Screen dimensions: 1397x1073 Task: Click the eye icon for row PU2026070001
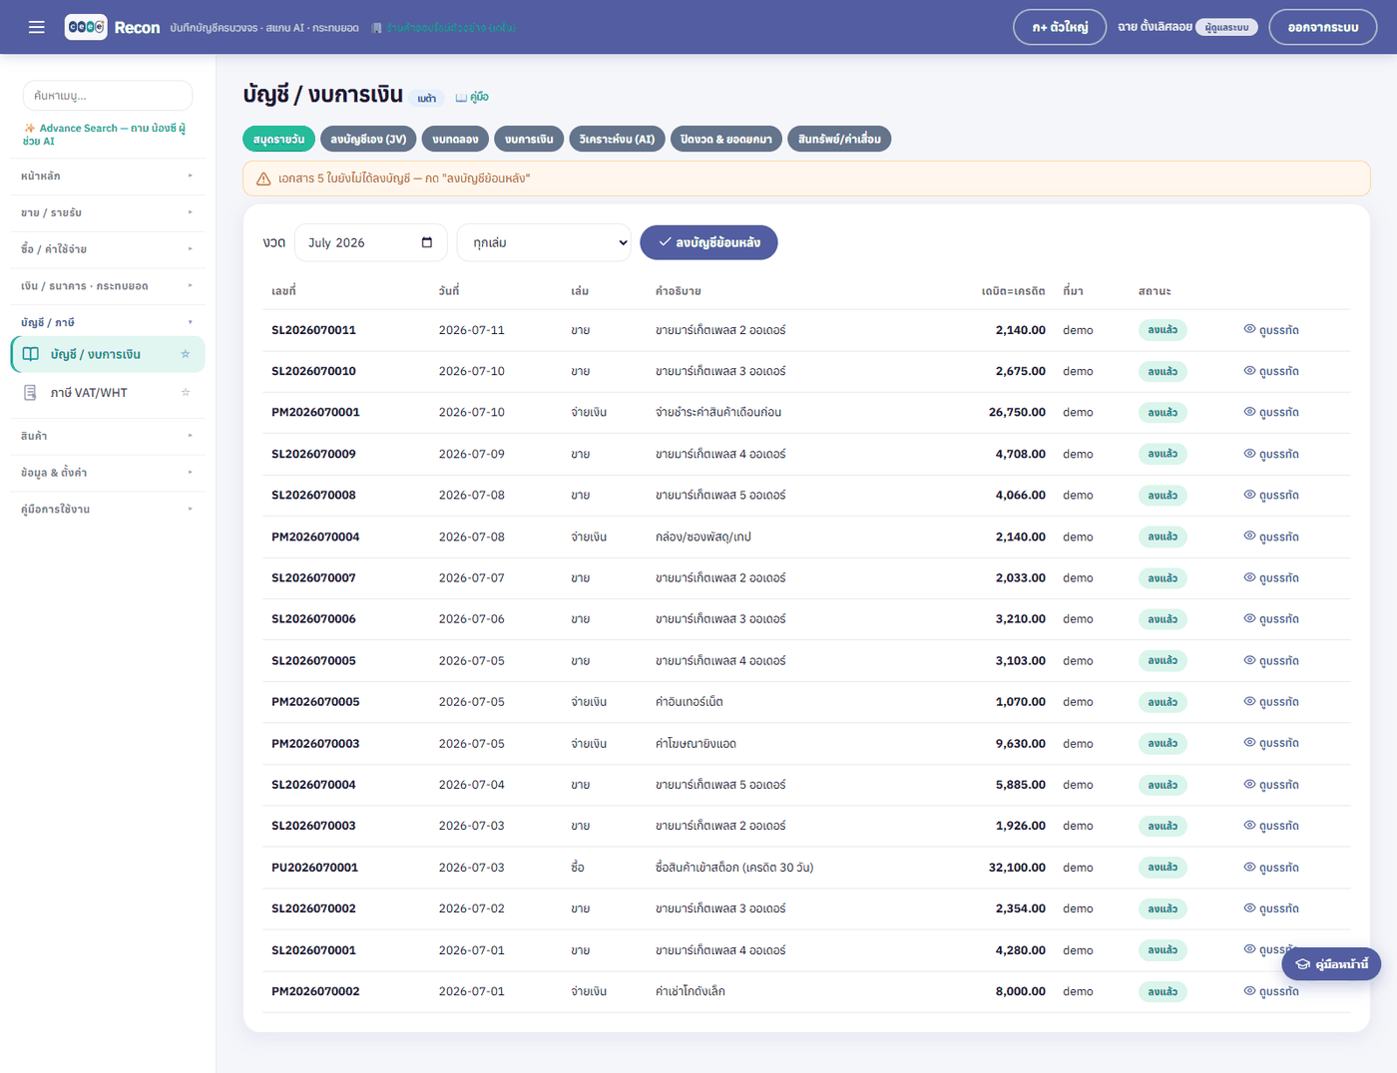click(1249, 868)
